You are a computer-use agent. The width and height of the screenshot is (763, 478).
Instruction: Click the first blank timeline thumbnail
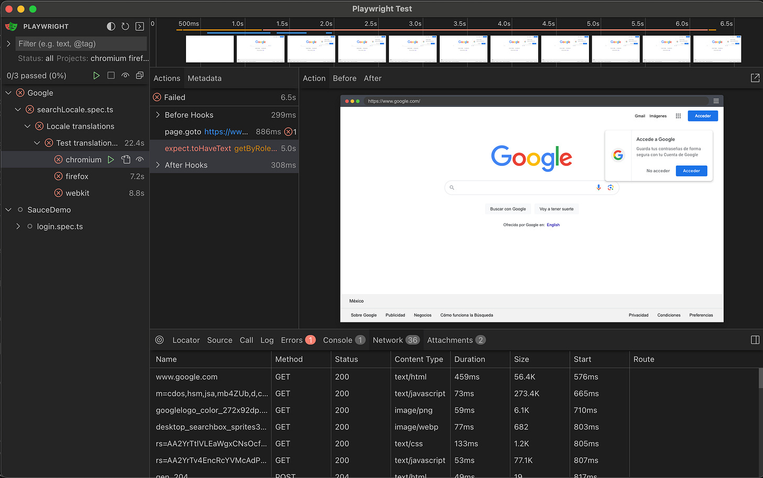[210, 49]
